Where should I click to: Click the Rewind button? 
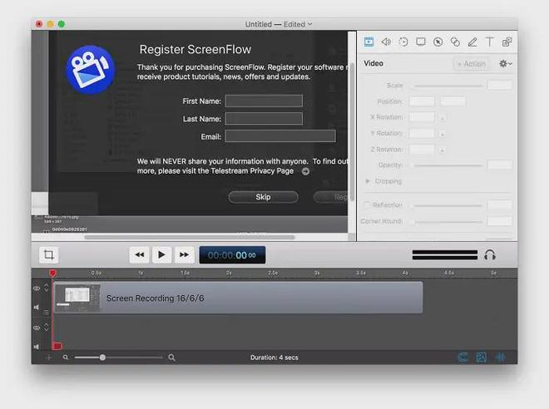tap(140, 255)
